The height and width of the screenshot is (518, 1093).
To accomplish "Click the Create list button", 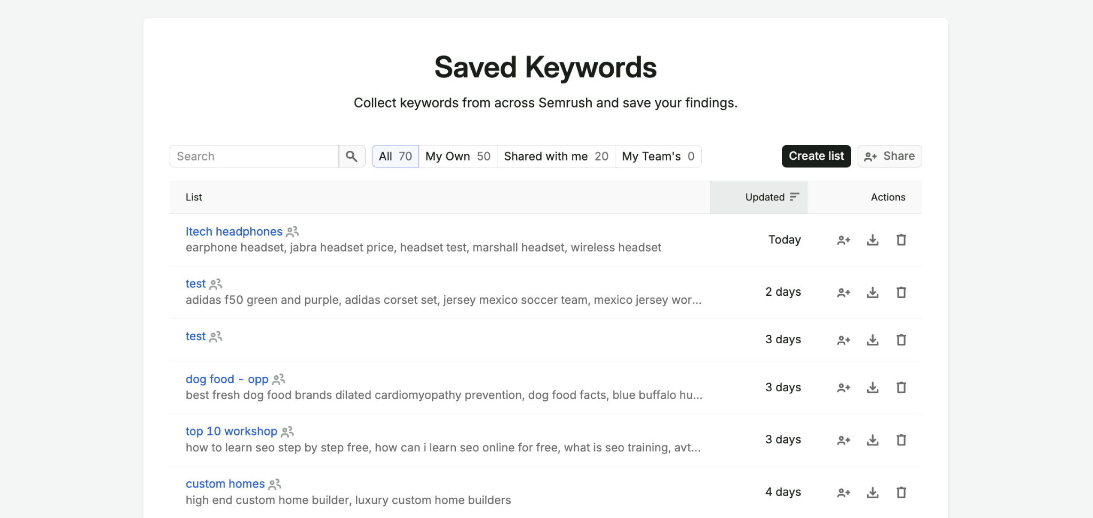I will (817, 156).
